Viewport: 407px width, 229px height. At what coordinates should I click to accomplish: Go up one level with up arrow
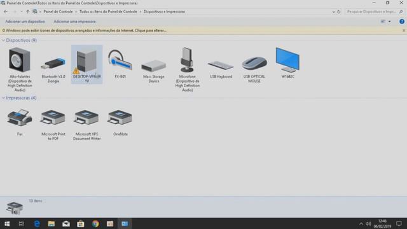(28, 11)
